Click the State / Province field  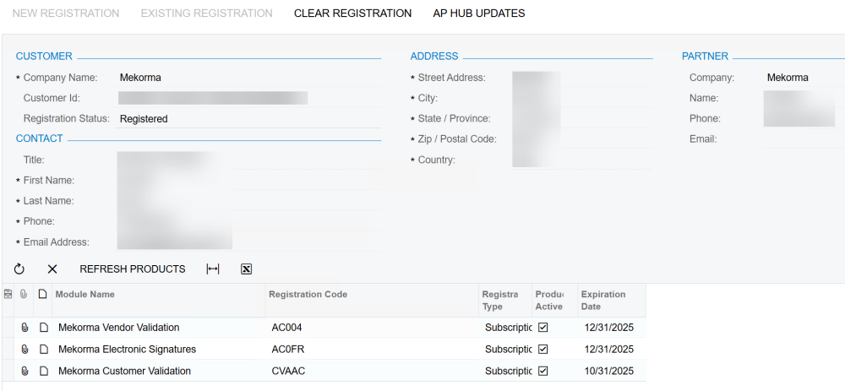click(582, 118)
